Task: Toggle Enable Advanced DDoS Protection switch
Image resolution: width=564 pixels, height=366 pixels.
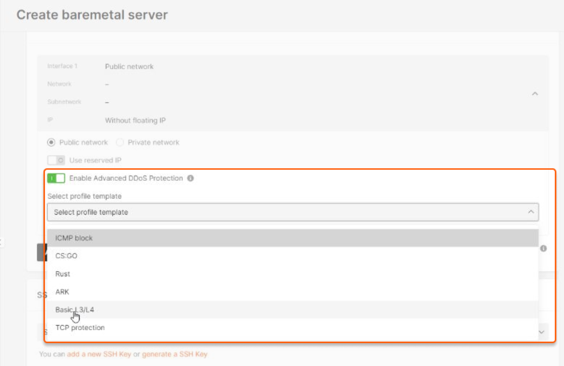Action: coord(56,178)
